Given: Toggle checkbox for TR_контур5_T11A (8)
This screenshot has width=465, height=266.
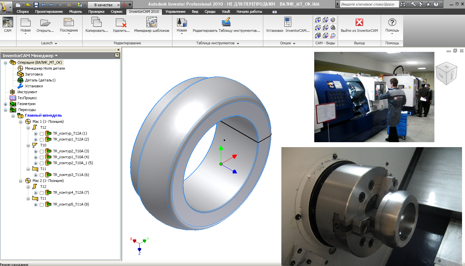Looking at the screenshot, I should [x=41, y=205].
